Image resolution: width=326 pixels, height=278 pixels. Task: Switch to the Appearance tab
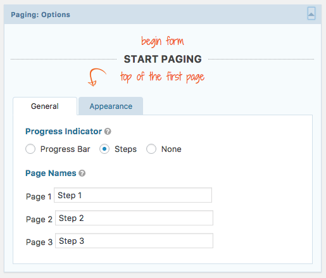pyautogui.click(x=111, y=106)
